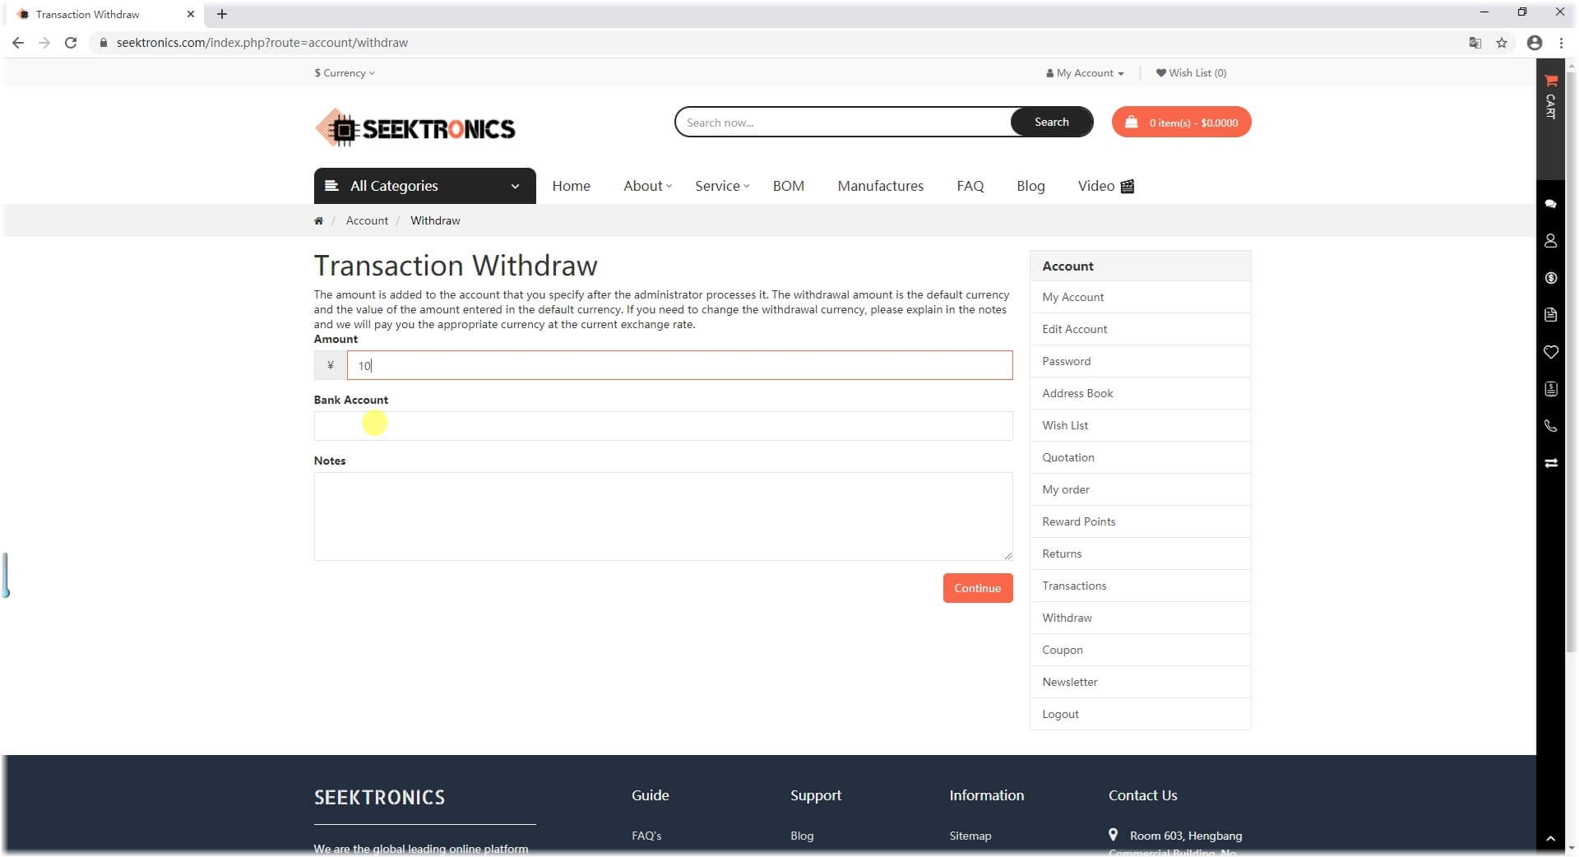Click Logout in the sidebar
The width and height of the screenshot is (1579, 857).
click(x=1140, y=714)
